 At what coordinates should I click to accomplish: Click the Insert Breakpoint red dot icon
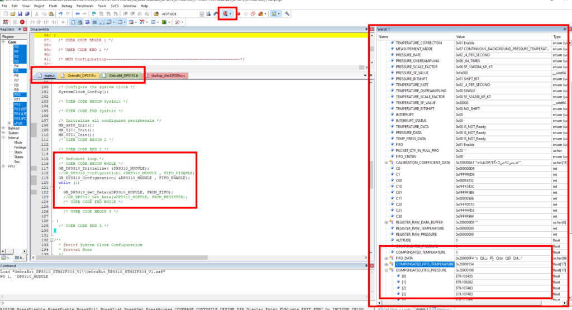[239, 14]
